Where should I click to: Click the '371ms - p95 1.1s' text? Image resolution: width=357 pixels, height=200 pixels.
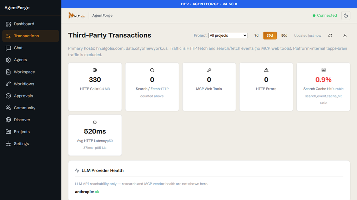[95, 148]
